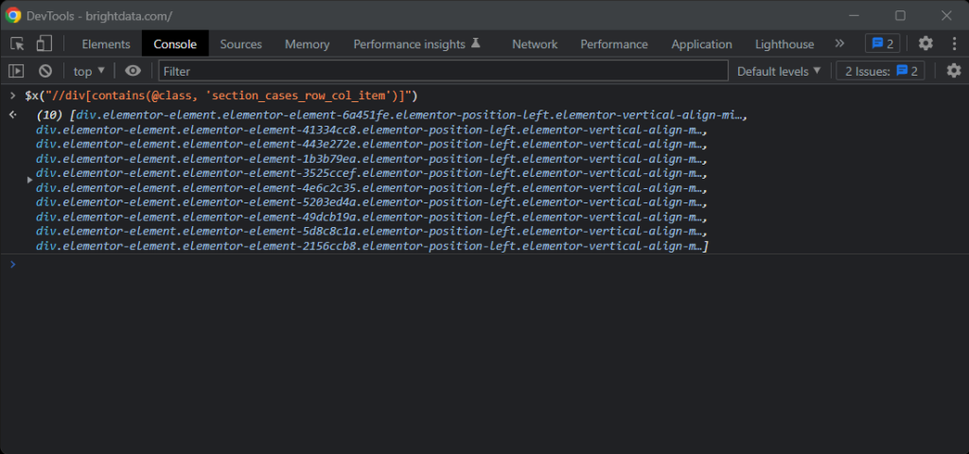Open the customize DevTools three-dot menu
969x454 pixels.
[952, 44]
